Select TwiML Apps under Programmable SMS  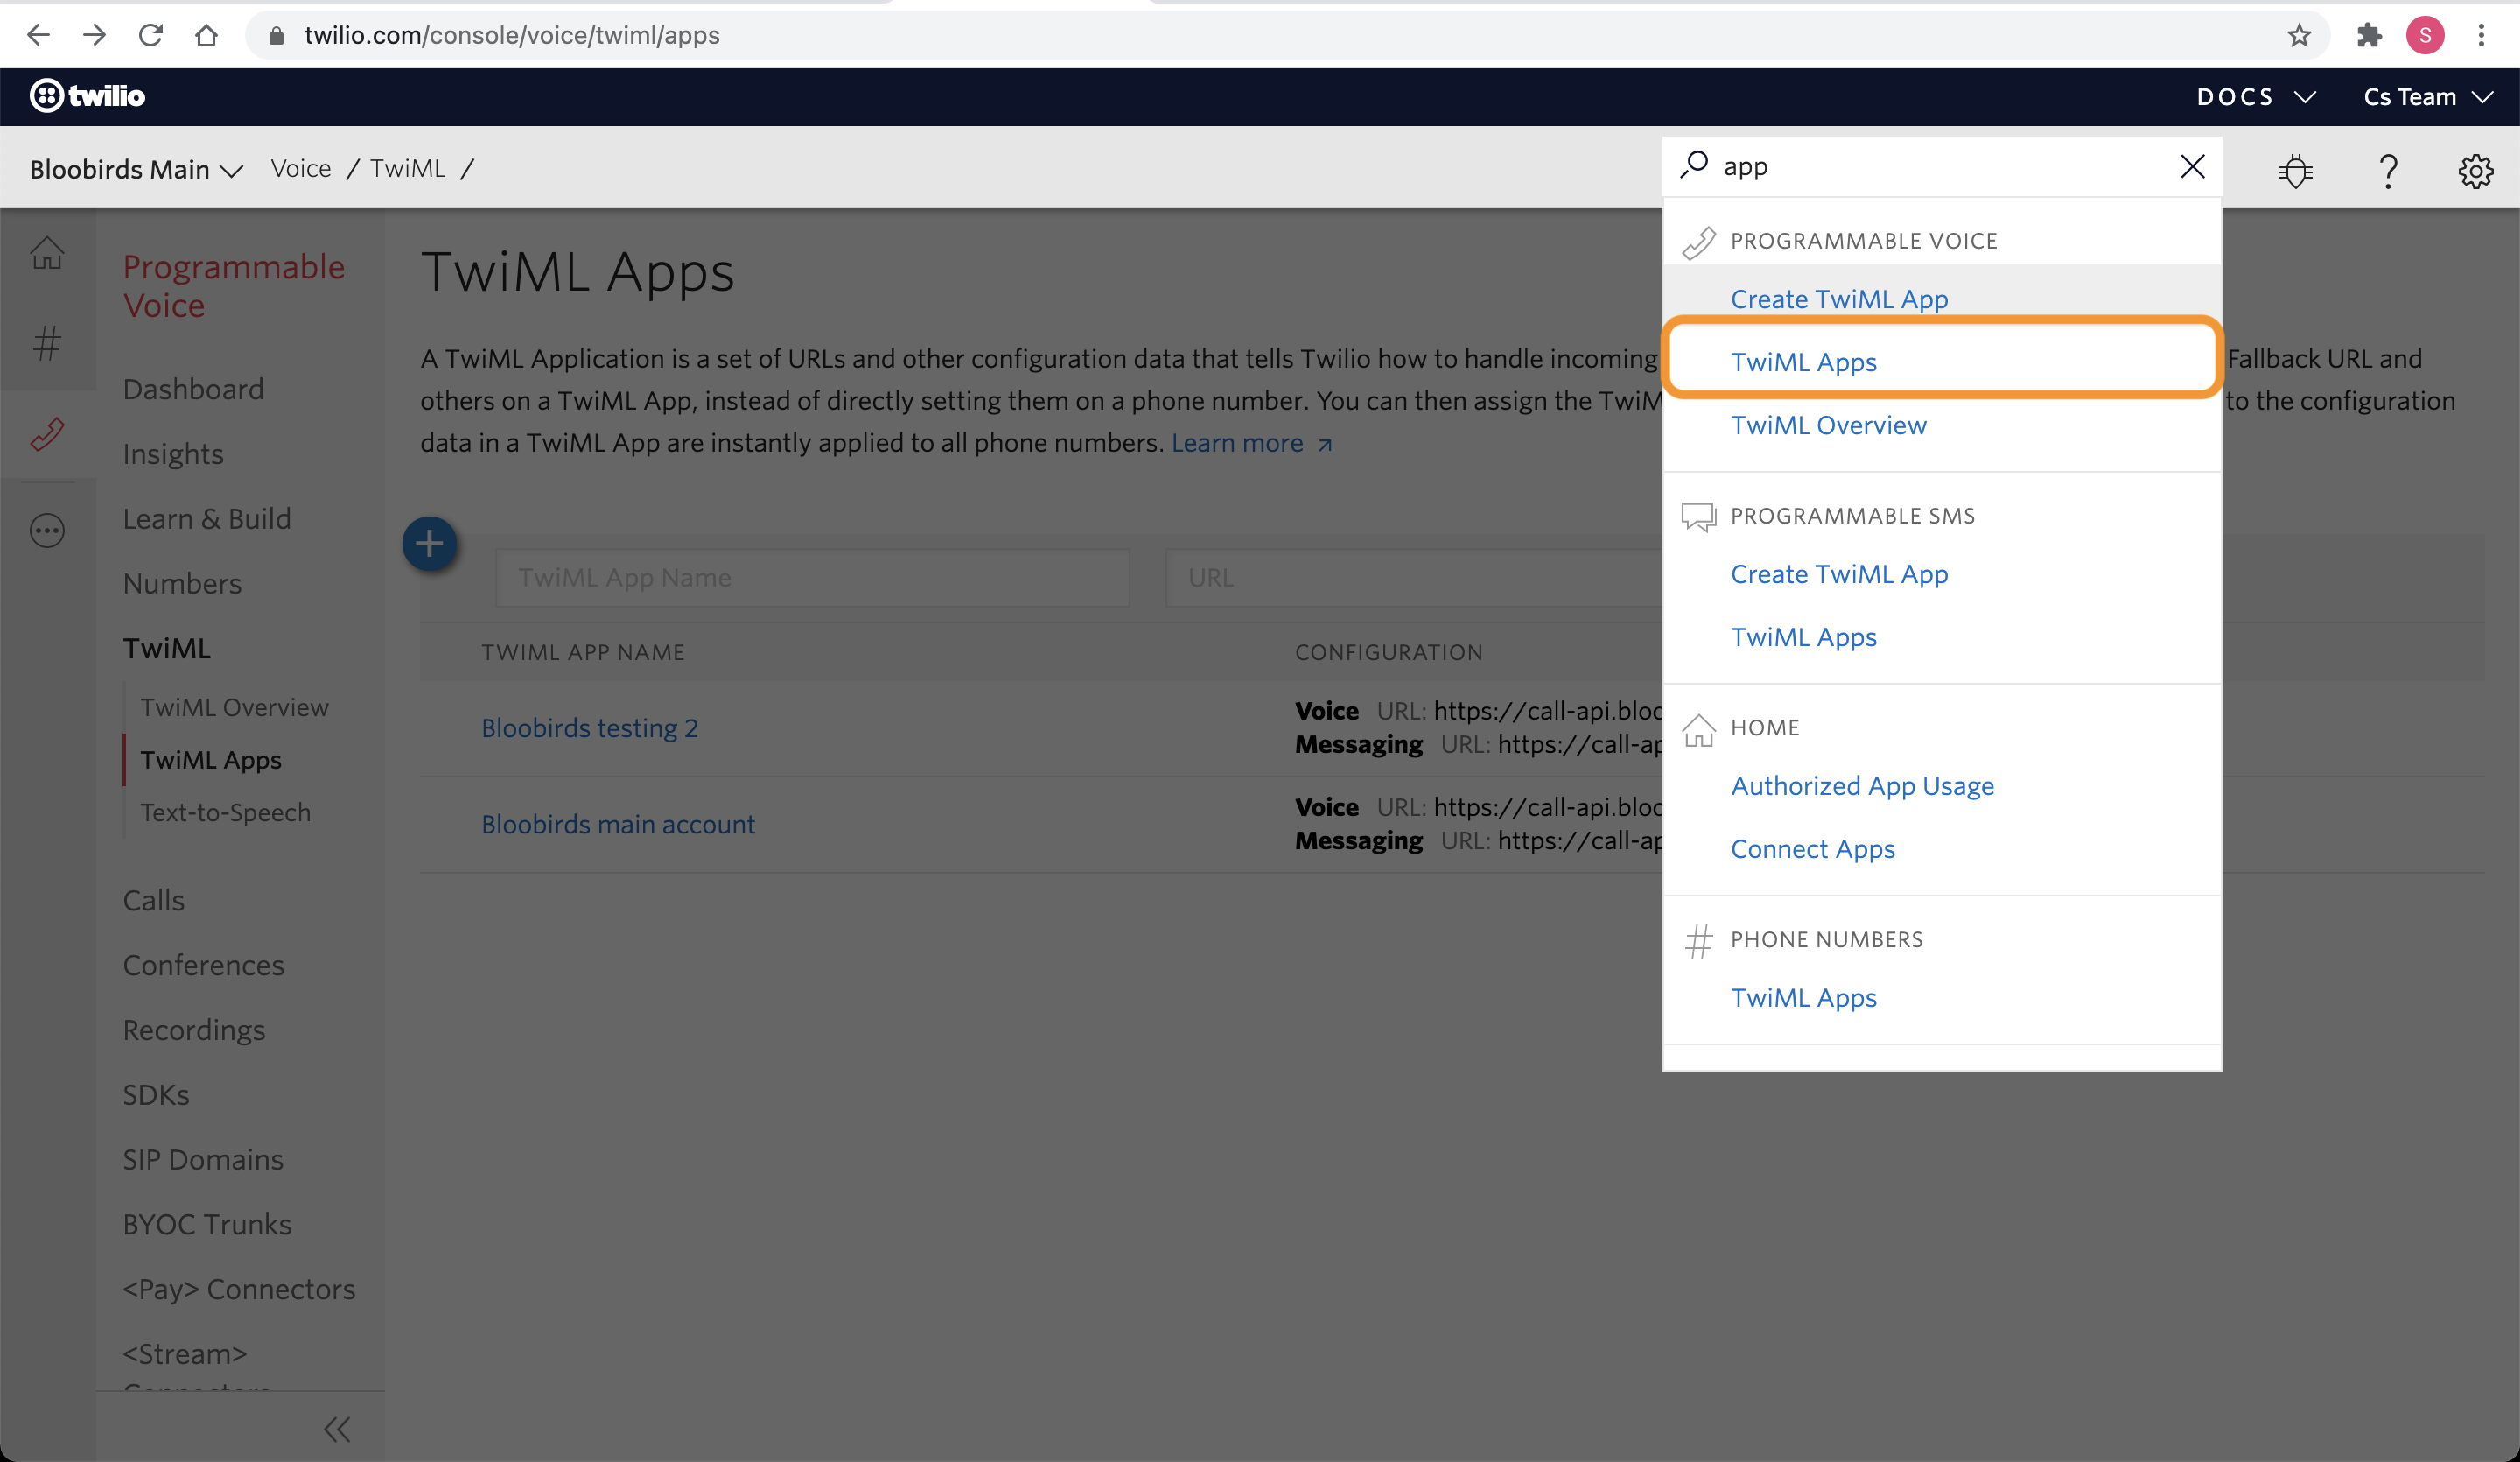click(x=1803, y=637)
